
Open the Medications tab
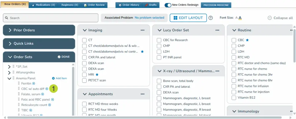point(44,5)
